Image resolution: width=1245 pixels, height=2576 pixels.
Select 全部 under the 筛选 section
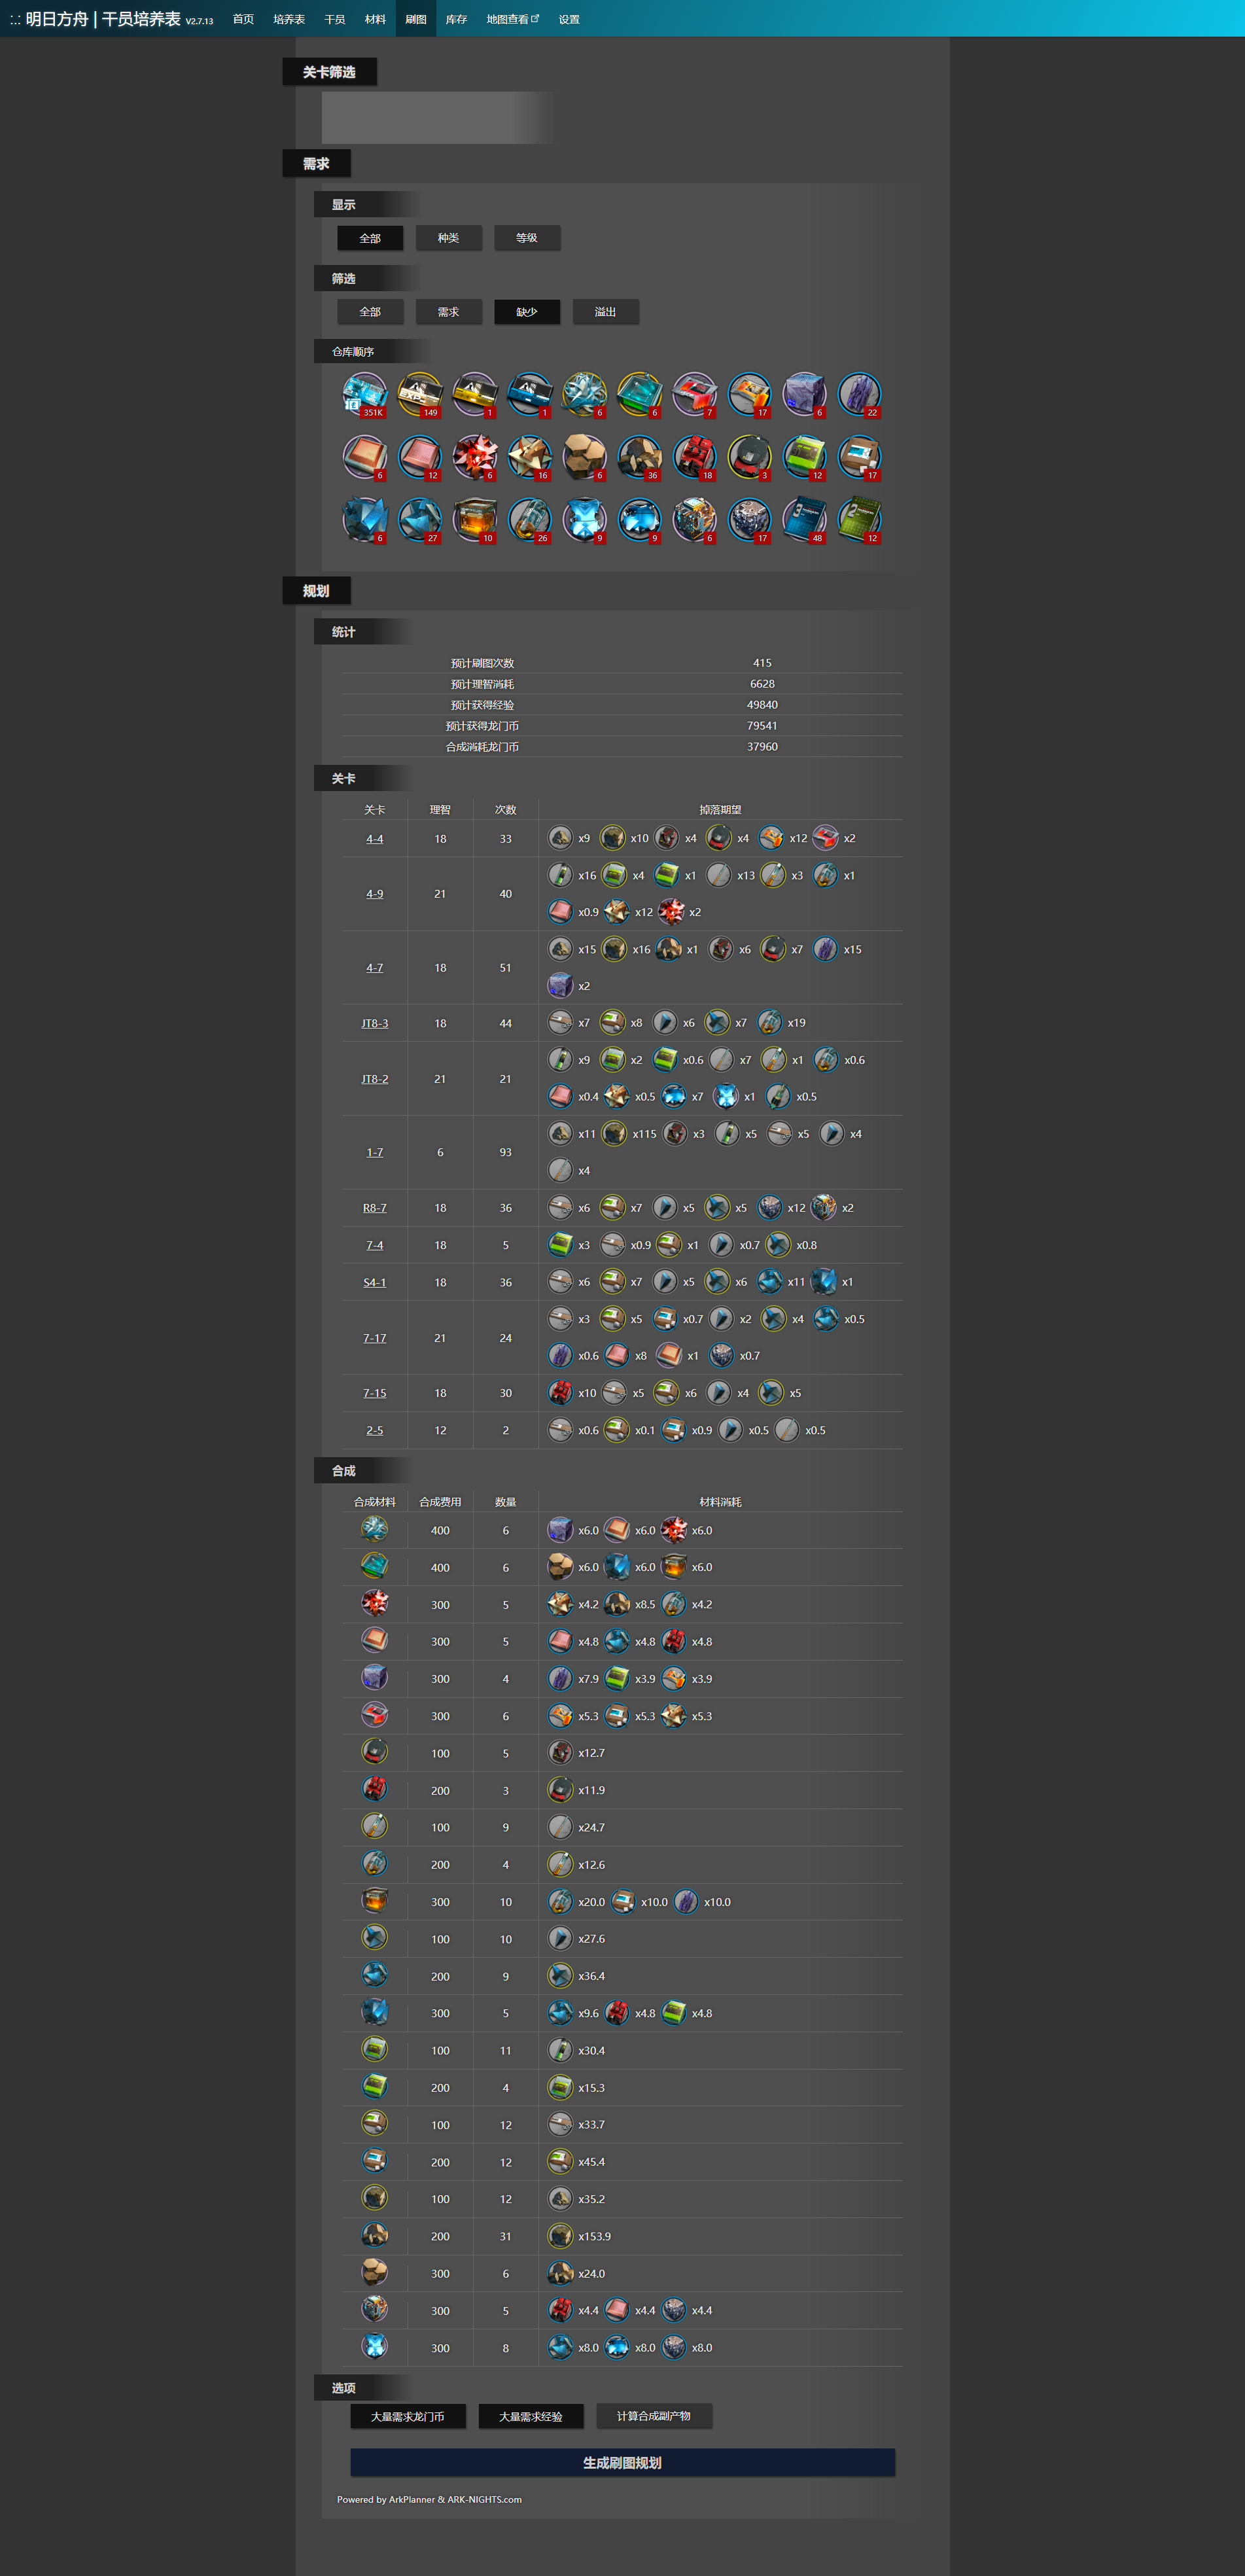(370, 312)
